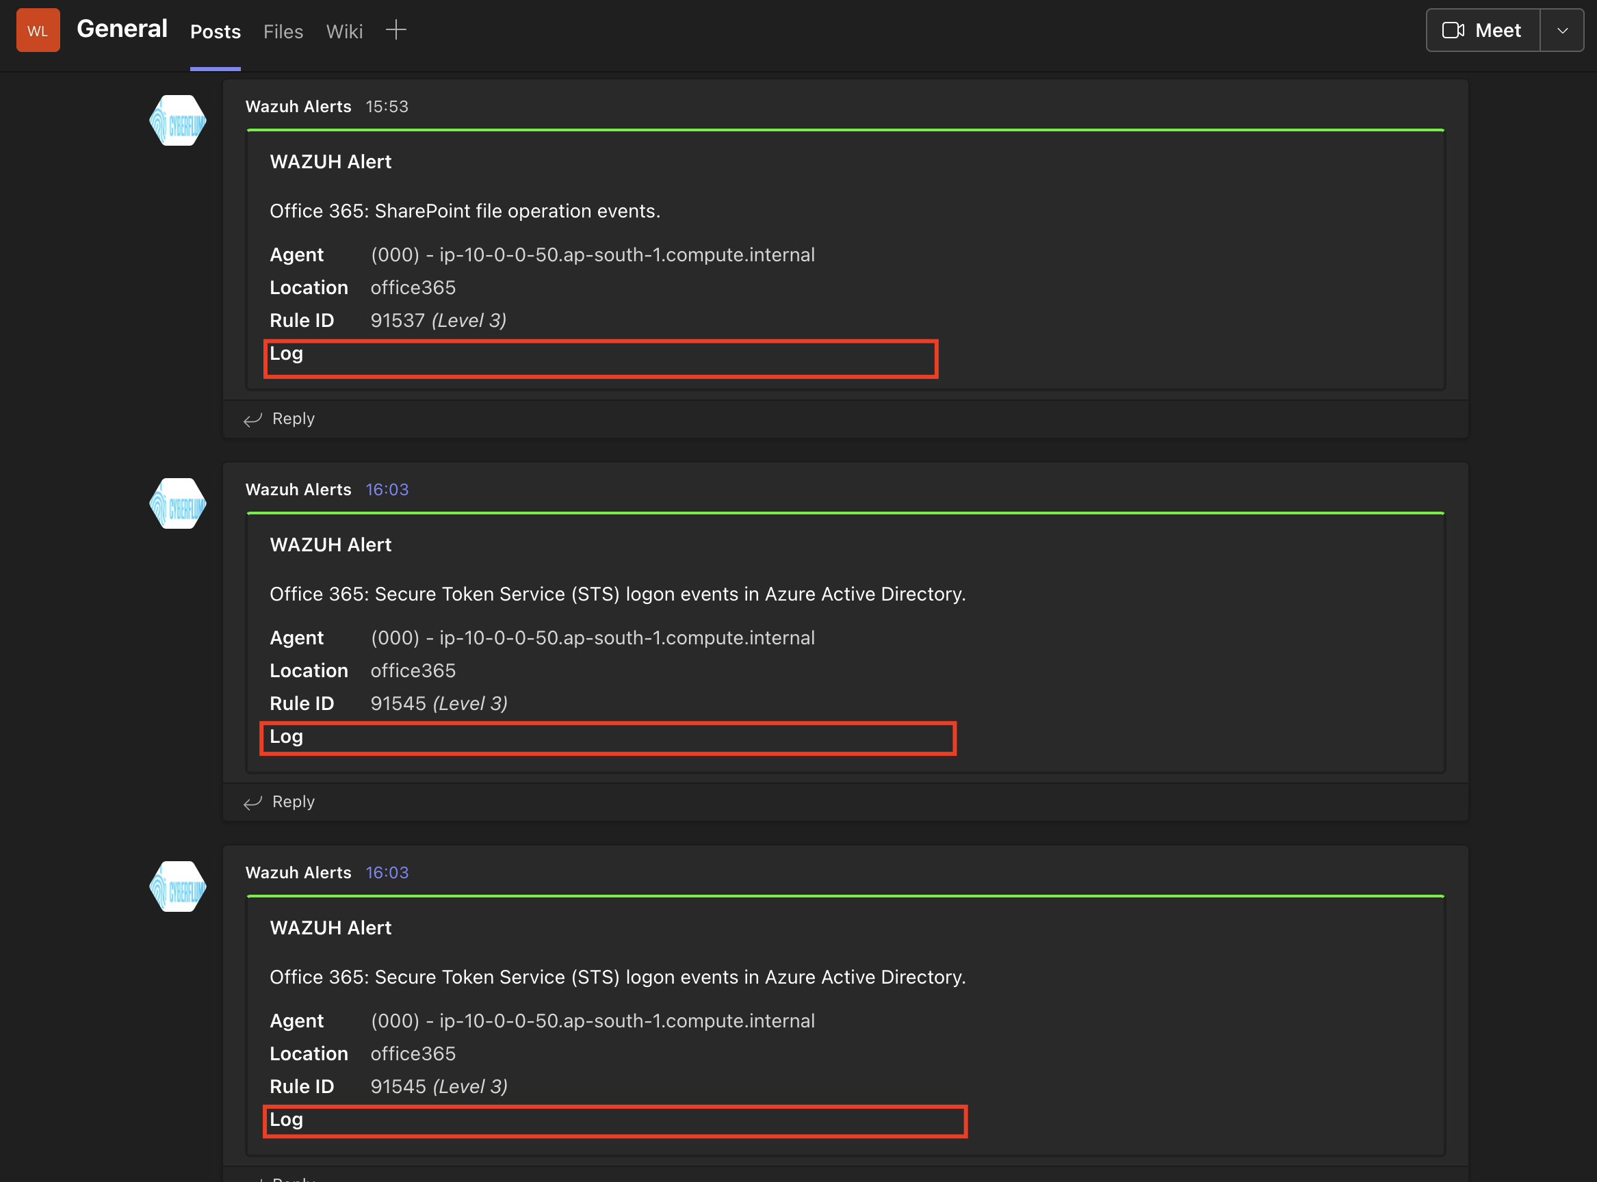Select the Posts tab
The image size is (1597, 1182).
click(x=215, y=31)
